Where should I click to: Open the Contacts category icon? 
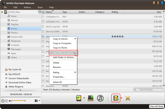[9, 45]
